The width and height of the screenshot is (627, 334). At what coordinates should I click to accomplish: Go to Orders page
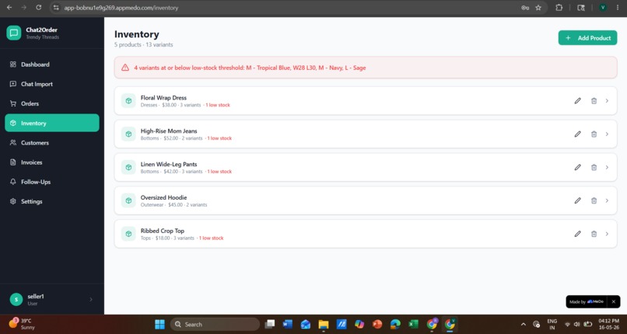(x=52, y=103)
